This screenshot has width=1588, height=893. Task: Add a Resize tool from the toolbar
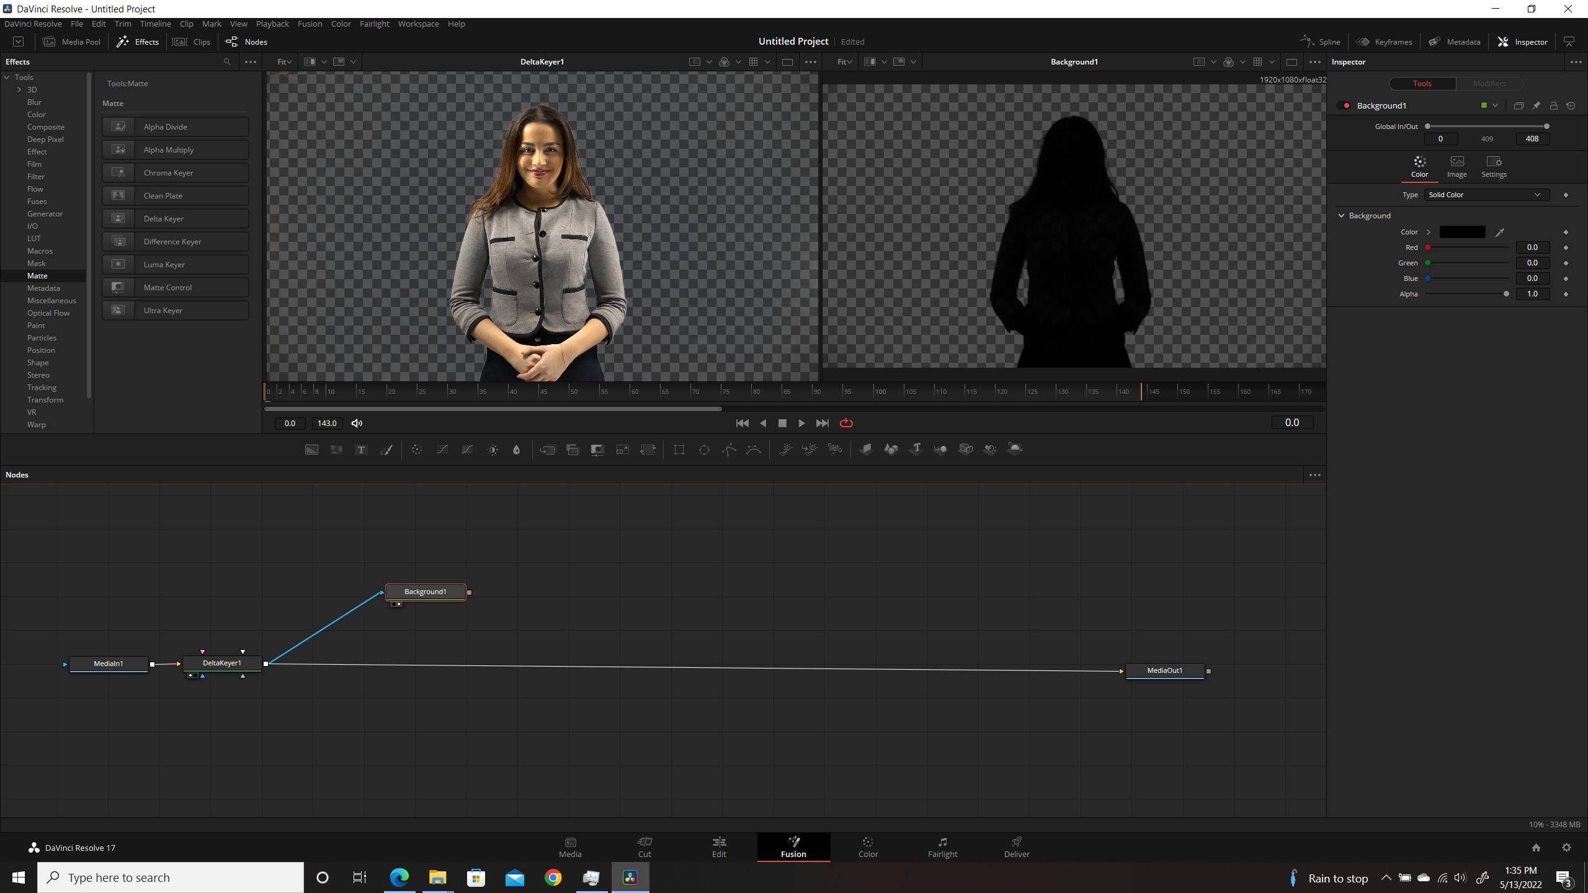(622, 450)
